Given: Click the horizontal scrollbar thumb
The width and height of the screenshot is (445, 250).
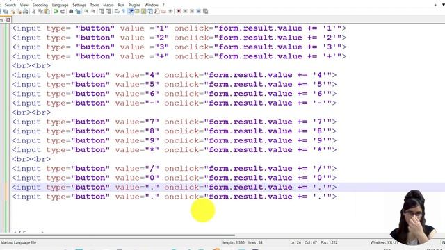Looking at the screenshot, I should tap(118, 235).
